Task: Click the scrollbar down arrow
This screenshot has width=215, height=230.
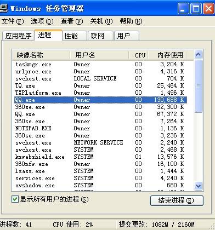Action: (x=198, y=186)
